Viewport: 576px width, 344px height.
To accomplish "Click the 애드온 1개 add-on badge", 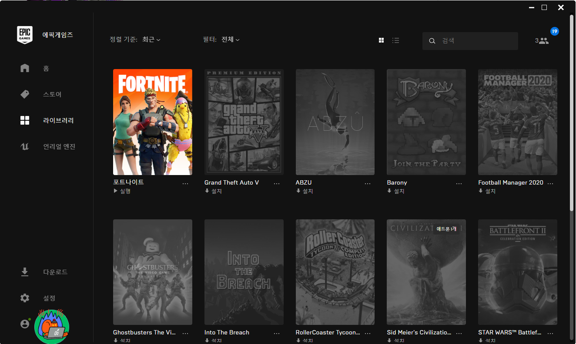I will [x=446, y=229].
